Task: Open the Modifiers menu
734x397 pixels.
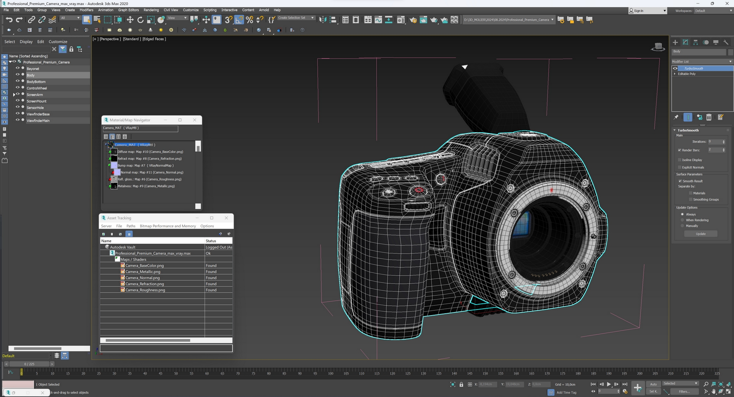Action: (86, 10)
